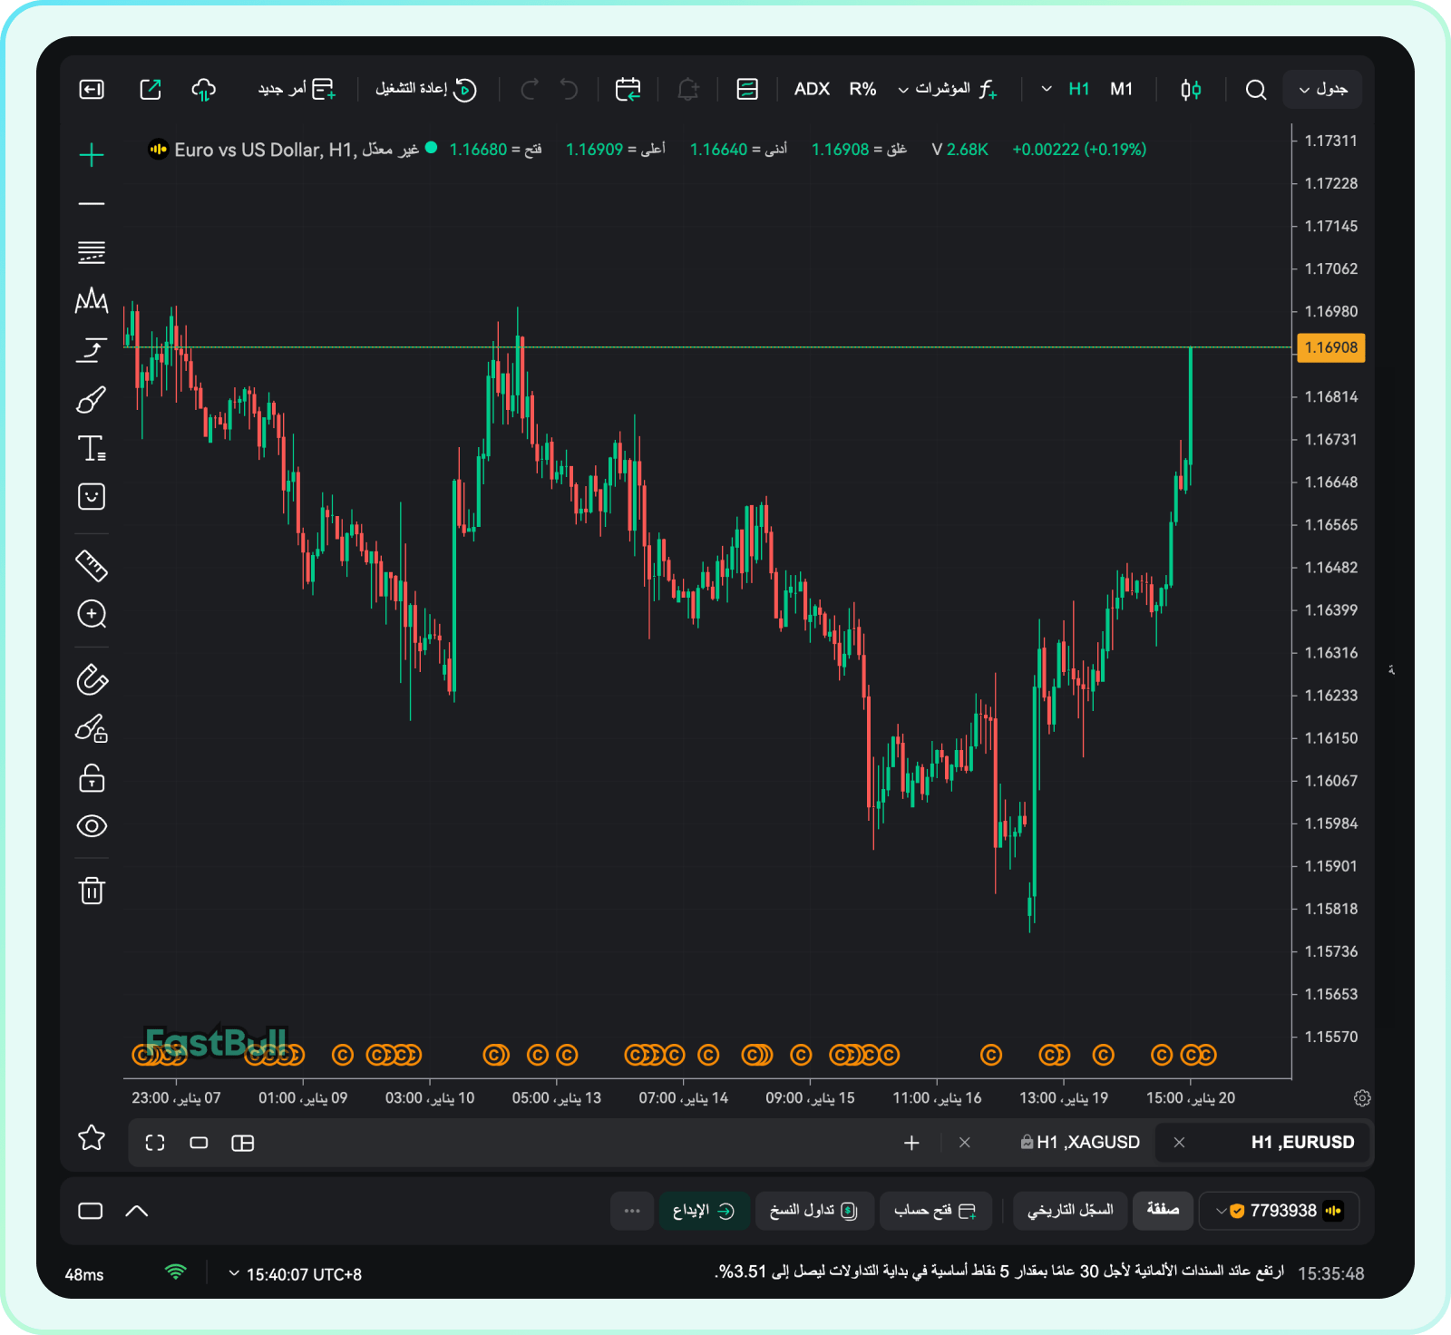
Task: Toggle the drawings visibility eye icon
Action: pos(92,826)
